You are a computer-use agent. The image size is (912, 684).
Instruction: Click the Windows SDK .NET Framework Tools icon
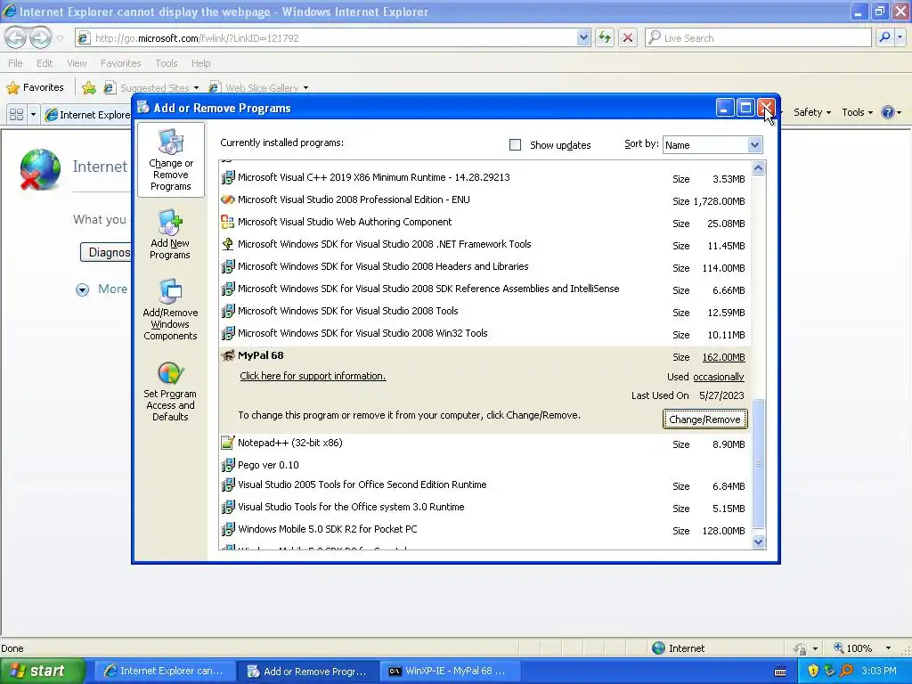228,244
